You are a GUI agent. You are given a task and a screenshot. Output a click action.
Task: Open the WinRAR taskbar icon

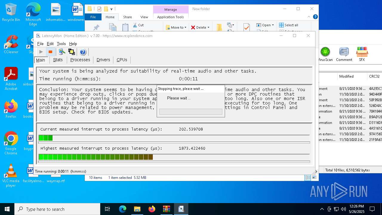coord(166,209)
